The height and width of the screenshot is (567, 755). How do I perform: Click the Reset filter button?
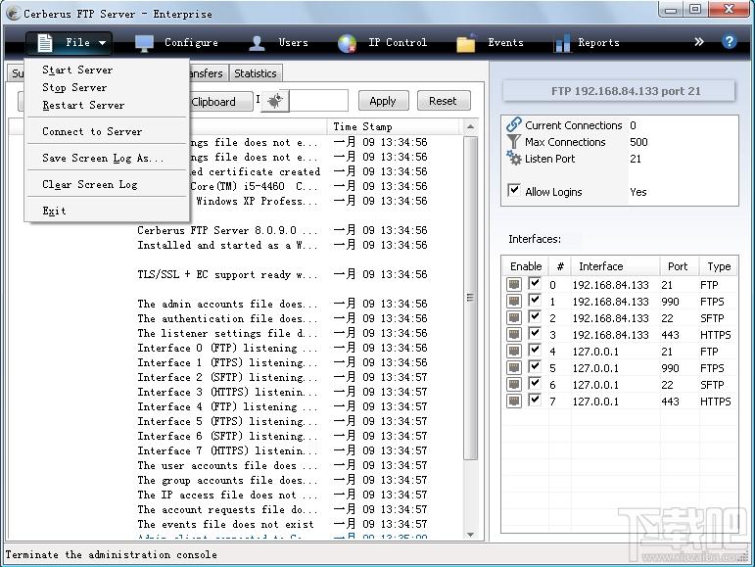coord(443,101)
